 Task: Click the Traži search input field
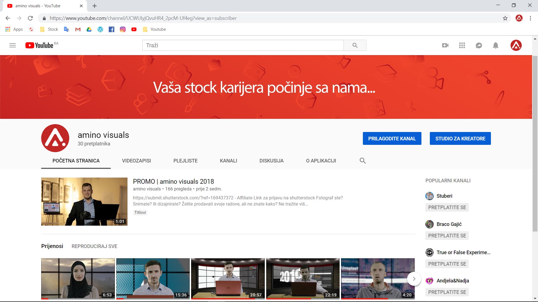[243, 45]
